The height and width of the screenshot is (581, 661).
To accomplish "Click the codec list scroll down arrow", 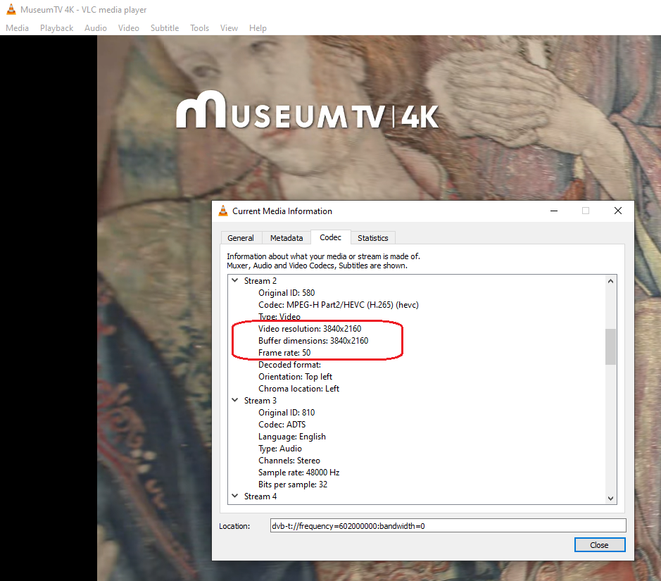I will (x=610, y=499).
